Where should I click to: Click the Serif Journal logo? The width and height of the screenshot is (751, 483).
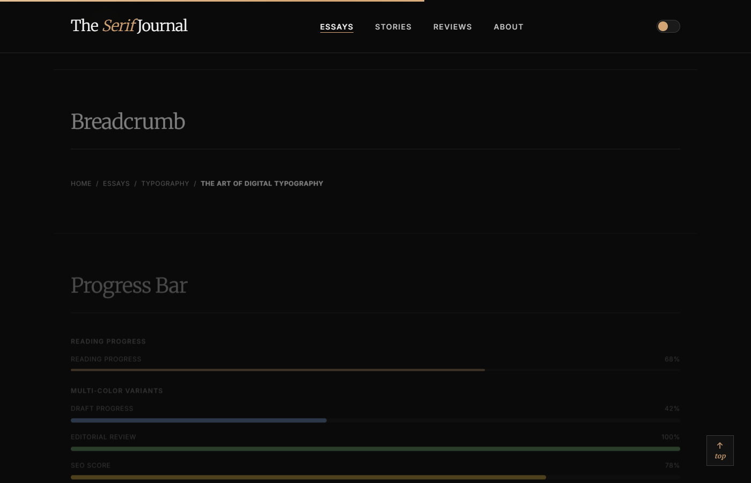click(129, 26)
